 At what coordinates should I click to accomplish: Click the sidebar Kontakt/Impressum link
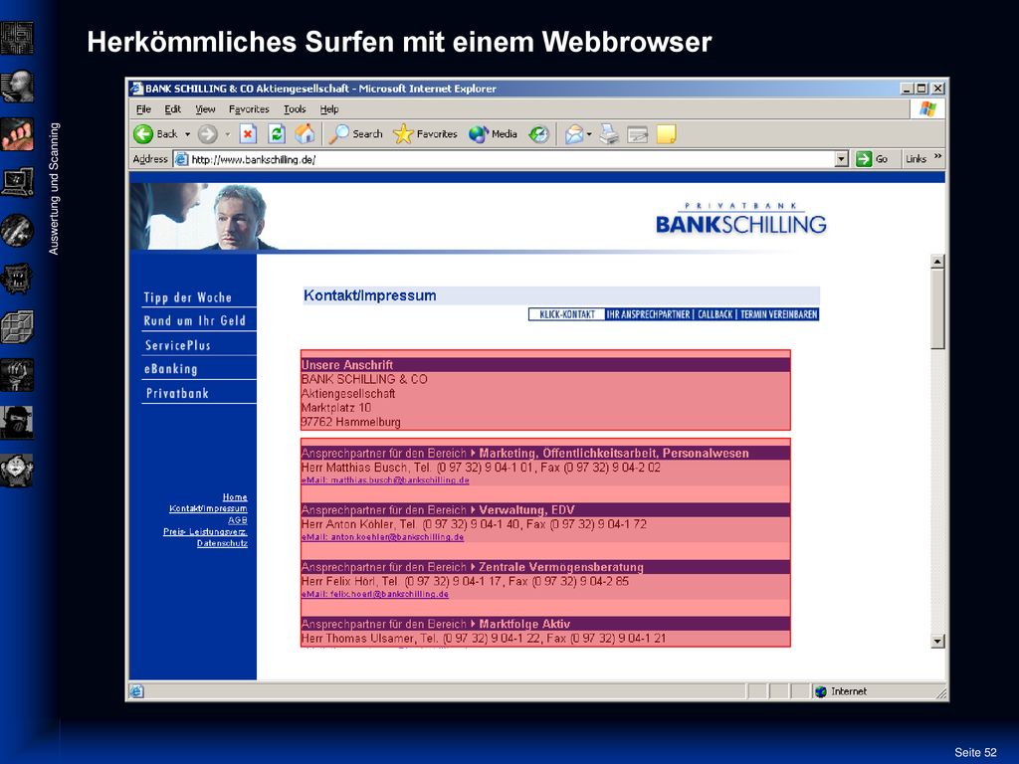coord(208,508)
